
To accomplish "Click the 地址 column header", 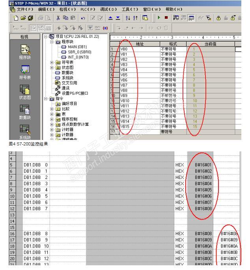I will pyautogui.click(x=140, y=44).
